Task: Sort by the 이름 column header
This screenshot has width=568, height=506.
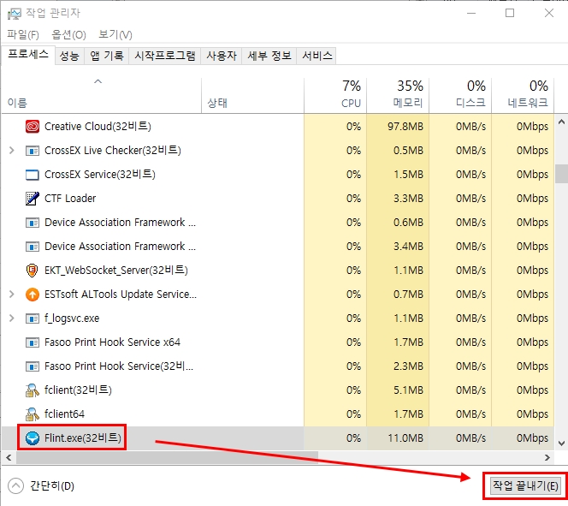Action: pos(102,95)
